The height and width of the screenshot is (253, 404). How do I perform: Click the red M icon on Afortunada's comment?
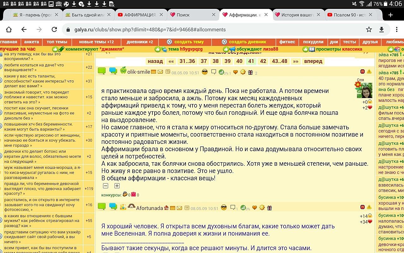coord(363,207)
